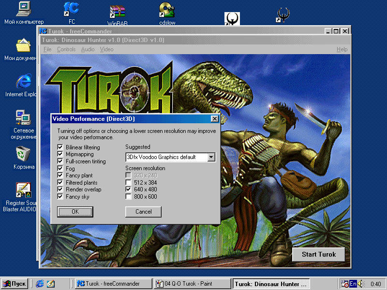Choose the 512 x 384 resolution checkbox
Viewport: 387px width, 290px height.
click(x=128, y=183)
